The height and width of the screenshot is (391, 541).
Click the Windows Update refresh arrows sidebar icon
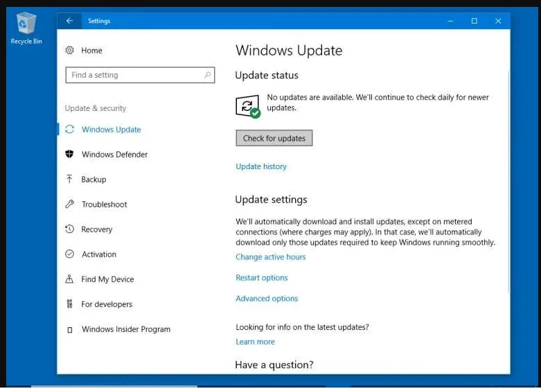(69, 129)
